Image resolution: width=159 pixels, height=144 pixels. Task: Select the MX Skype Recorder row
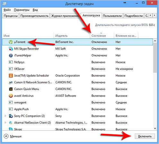tap(78, 49)
